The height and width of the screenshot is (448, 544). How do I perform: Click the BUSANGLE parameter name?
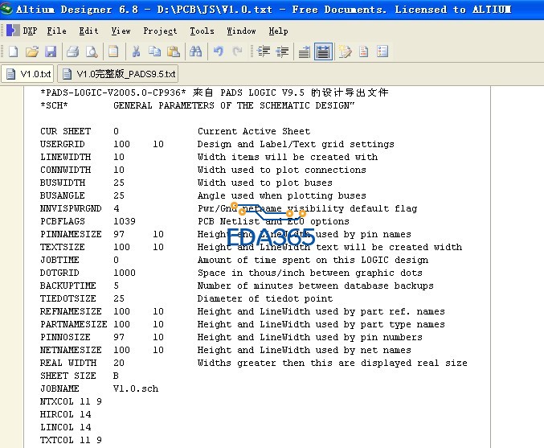63,195
